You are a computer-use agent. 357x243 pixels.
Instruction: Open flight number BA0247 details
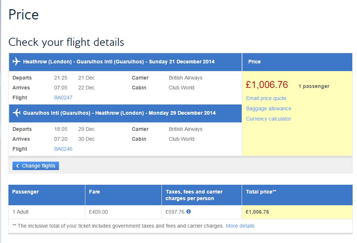point(63,97)
